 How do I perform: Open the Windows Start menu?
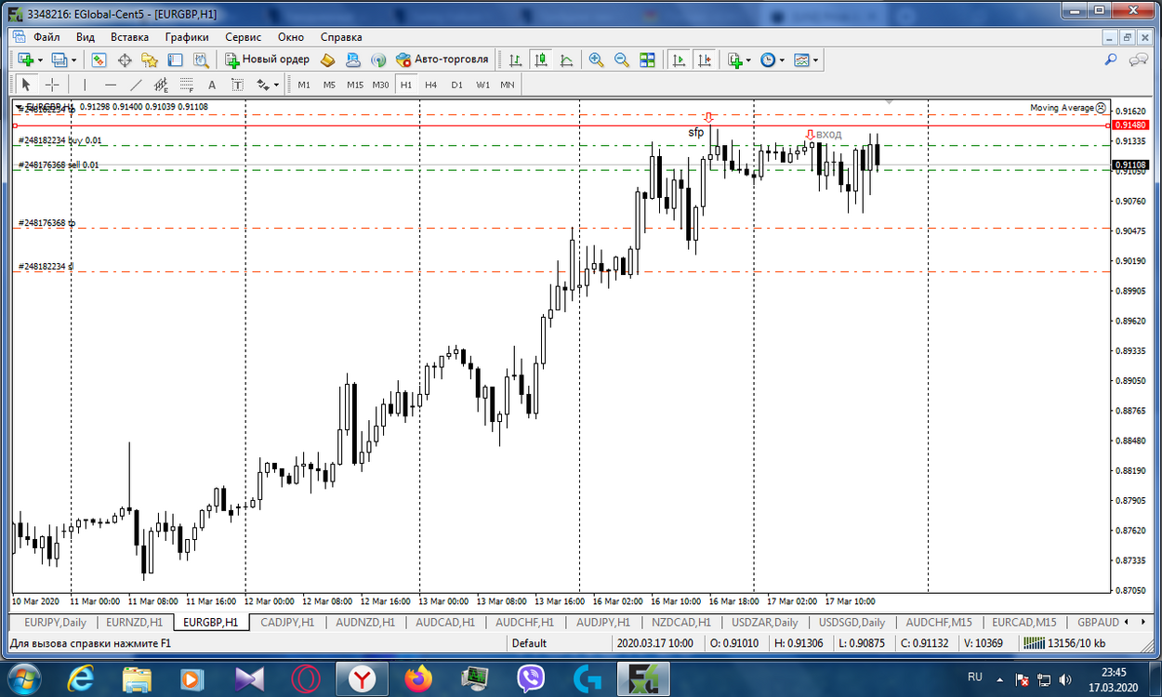(x=22, y=679)
